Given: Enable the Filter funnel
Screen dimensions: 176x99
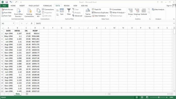Looking at the screenshot, I should click(69, 12).
